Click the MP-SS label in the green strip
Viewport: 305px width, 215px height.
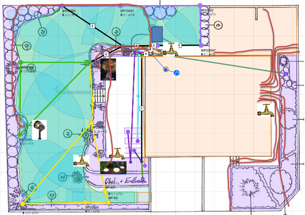tap(113, 198)
